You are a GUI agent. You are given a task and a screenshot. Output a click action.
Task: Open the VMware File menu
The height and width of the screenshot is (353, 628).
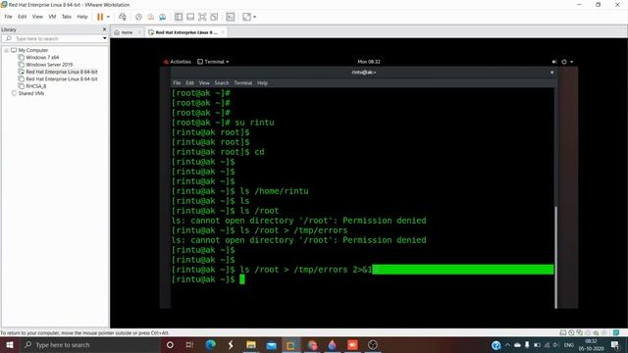(8, 17)
